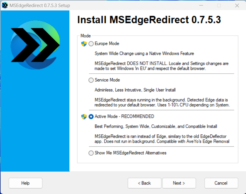Close the MSEdgeRedirect Setup window
This screenshot has height=194, width=246.
237,6
